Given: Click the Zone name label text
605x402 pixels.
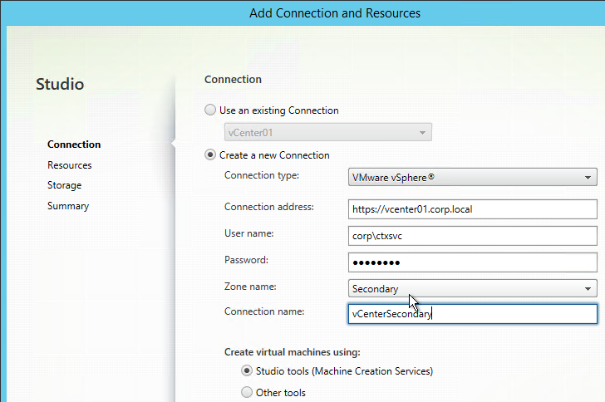Looking at the screenshot, I should tap(250, 287).
